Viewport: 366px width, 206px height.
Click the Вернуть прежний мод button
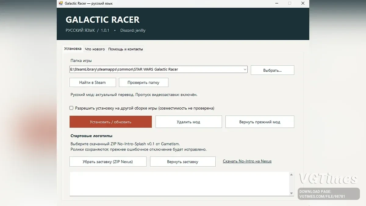[260, 122]
